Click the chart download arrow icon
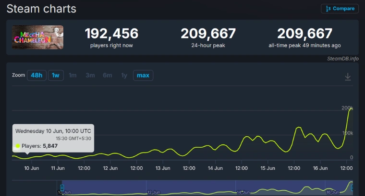 [348, 76]
